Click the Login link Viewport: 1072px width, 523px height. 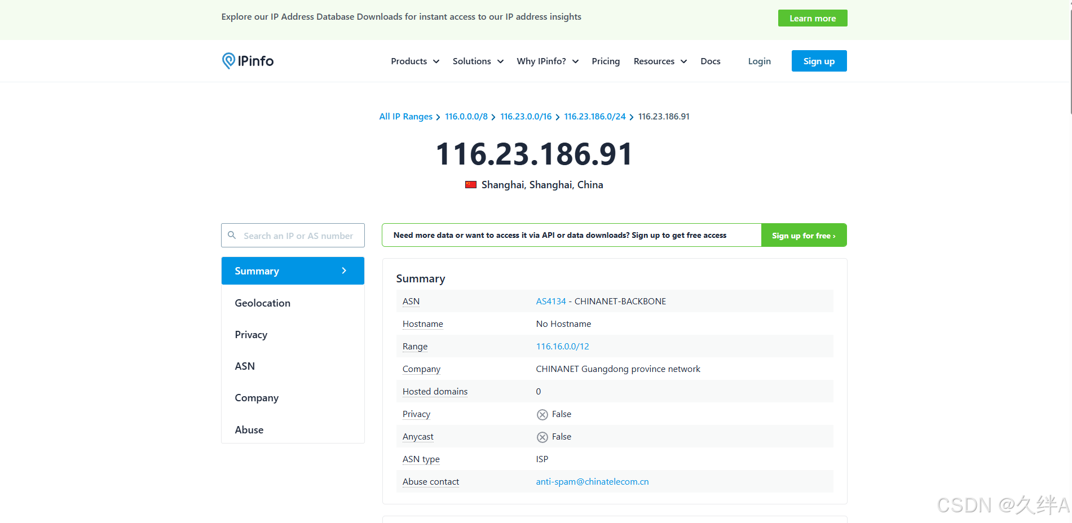(760, 61)
